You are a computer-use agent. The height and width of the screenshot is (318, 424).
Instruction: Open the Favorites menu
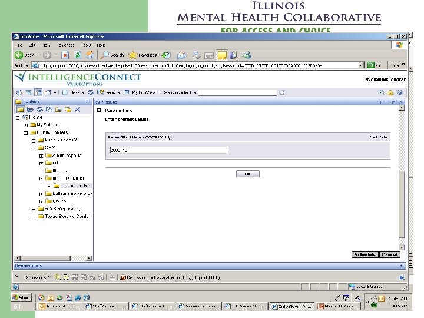[67, 45]
